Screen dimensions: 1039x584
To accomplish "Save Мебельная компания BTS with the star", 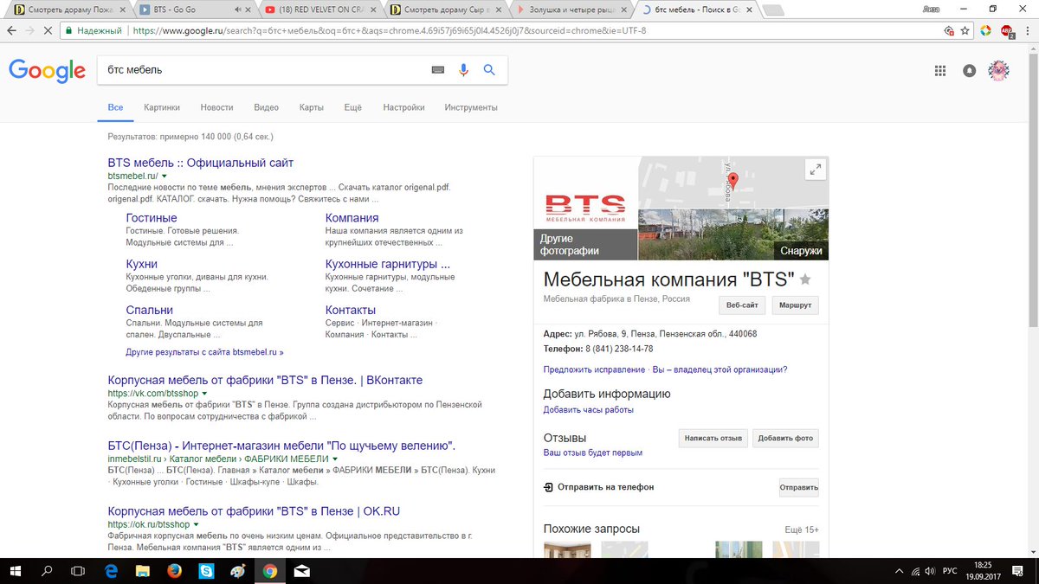I will tap(805, 279).
